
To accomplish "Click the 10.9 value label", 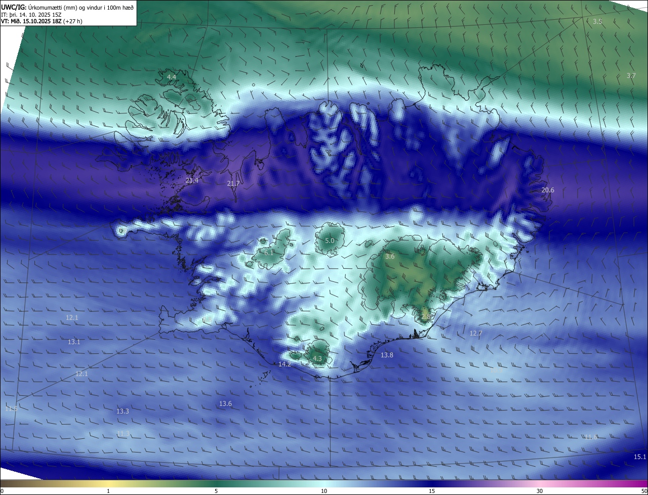I will click(x=496, y=370).
